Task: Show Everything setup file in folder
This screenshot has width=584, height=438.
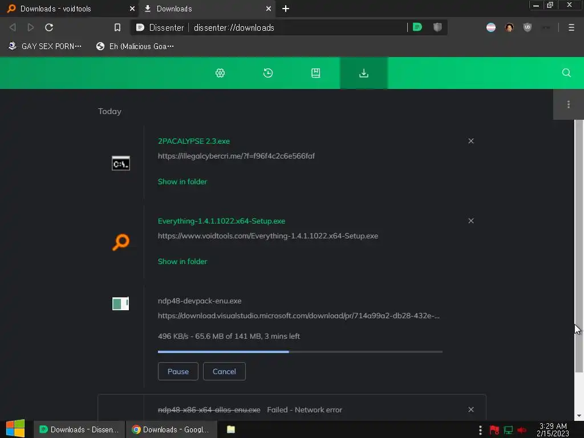Action: [x=182, y=261]
